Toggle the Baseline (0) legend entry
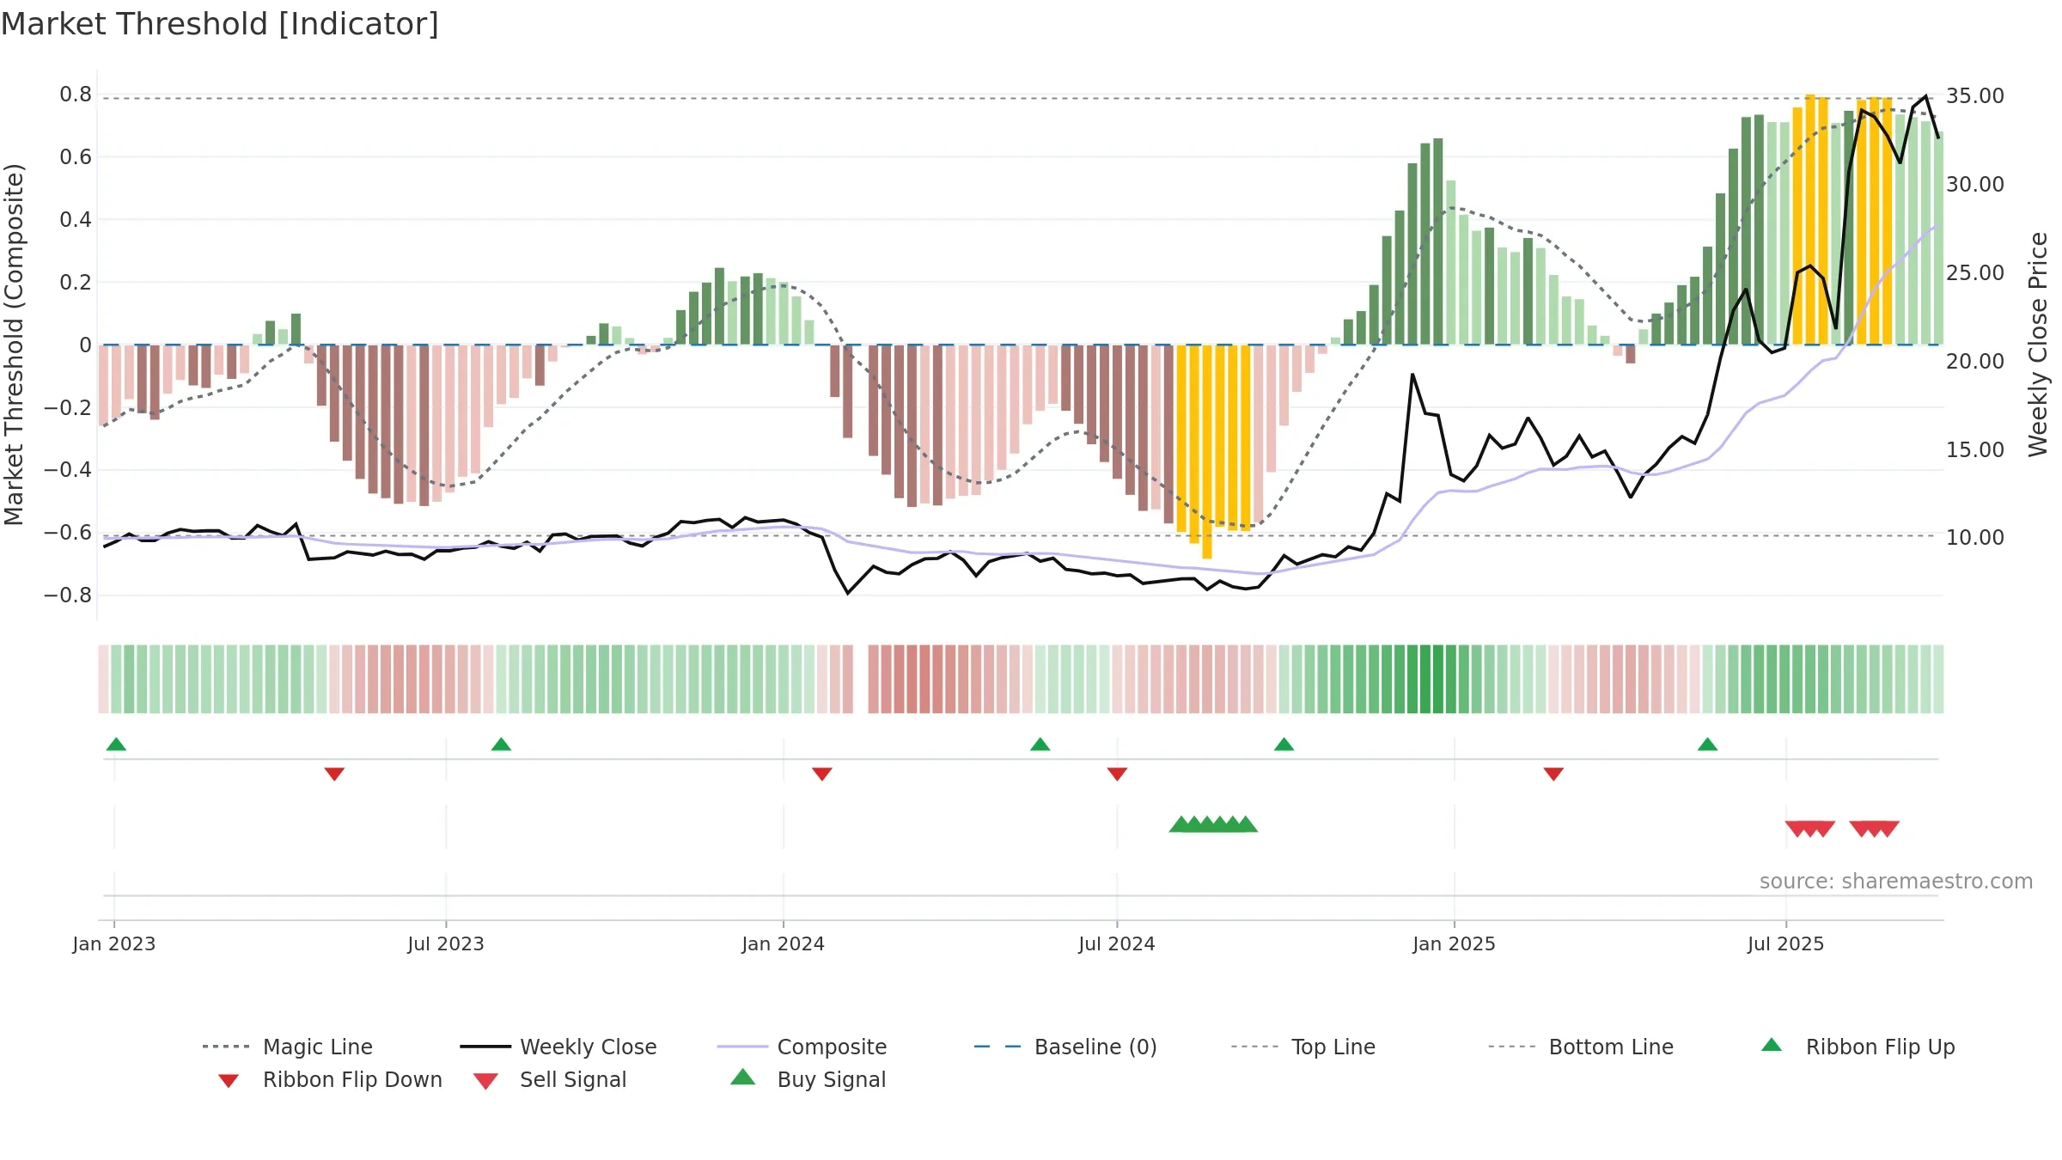The height and width of the screenshot is (1160, 2062). (x=1065, y=1047)
